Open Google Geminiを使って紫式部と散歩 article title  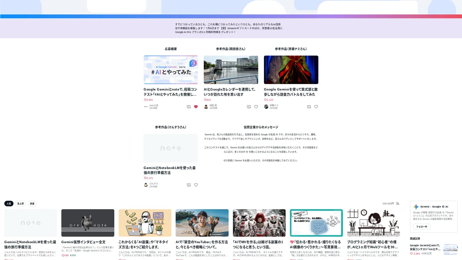pyautogui.click(x=290, y=92)
